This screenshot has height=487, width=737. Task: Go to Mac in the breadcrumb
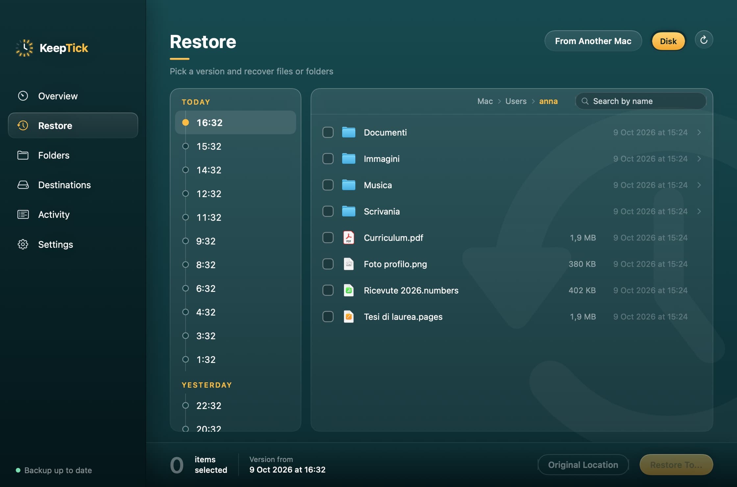click(485, 101)
